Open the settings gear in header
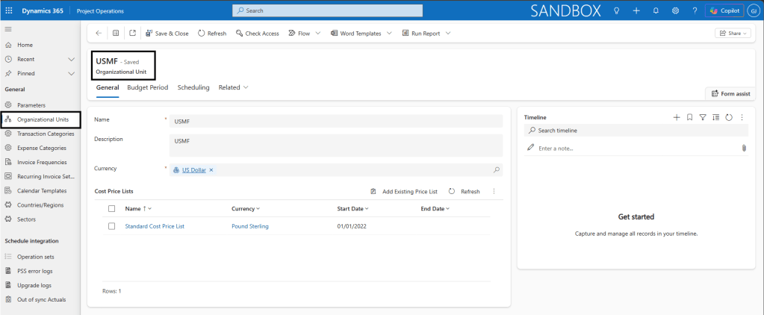764x315 pixels. 675,11
